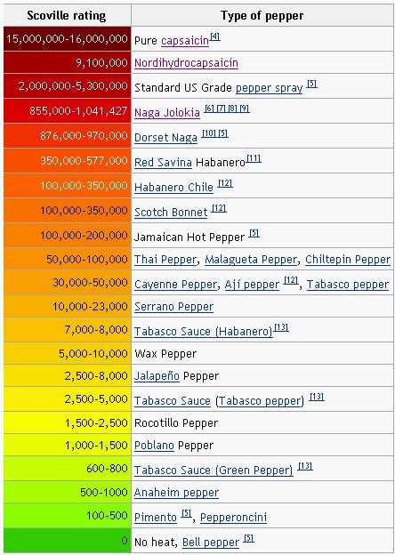Click the Dorset Naga link
Screen dimensions: 395x555
165,137
